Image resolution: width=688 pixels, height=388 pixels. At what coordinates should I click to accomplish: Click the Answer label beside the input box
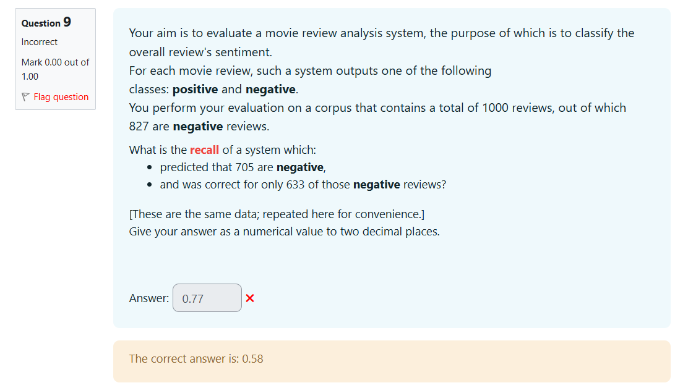(148, 298)
